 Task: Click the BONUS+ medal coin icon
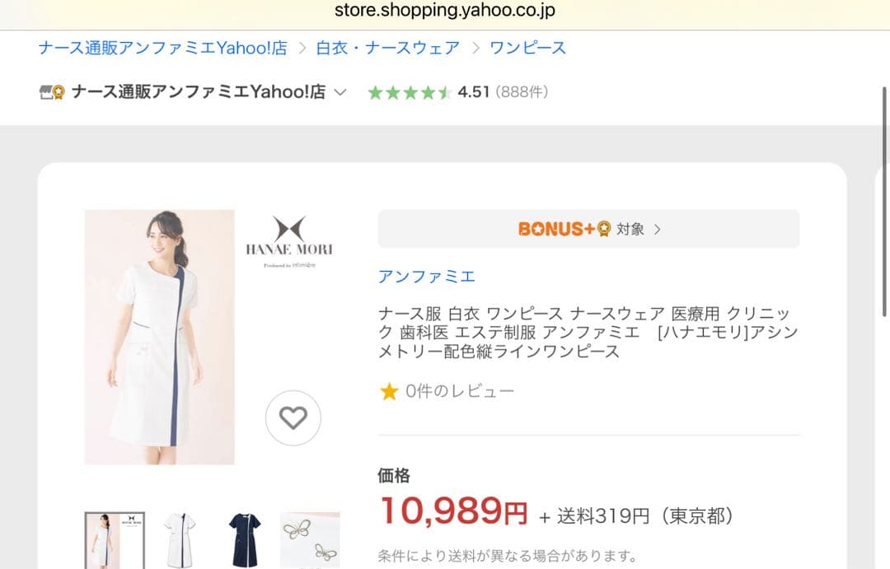click(x=603, y=229)
